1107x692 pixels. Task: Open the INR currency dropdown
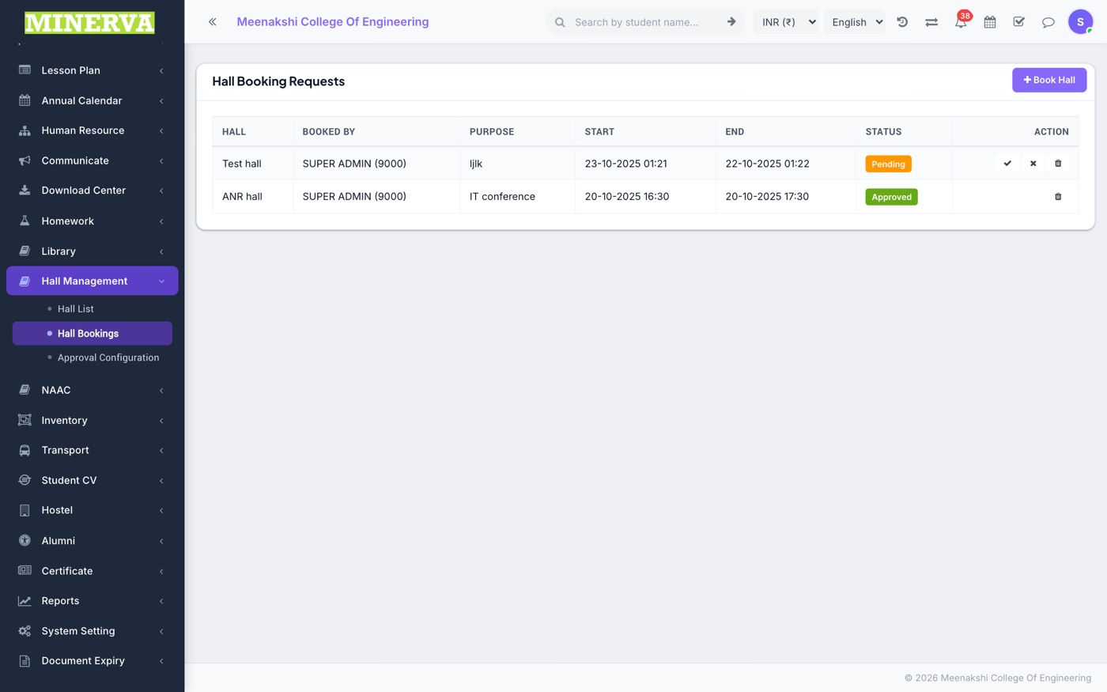(x=787, y=22)
